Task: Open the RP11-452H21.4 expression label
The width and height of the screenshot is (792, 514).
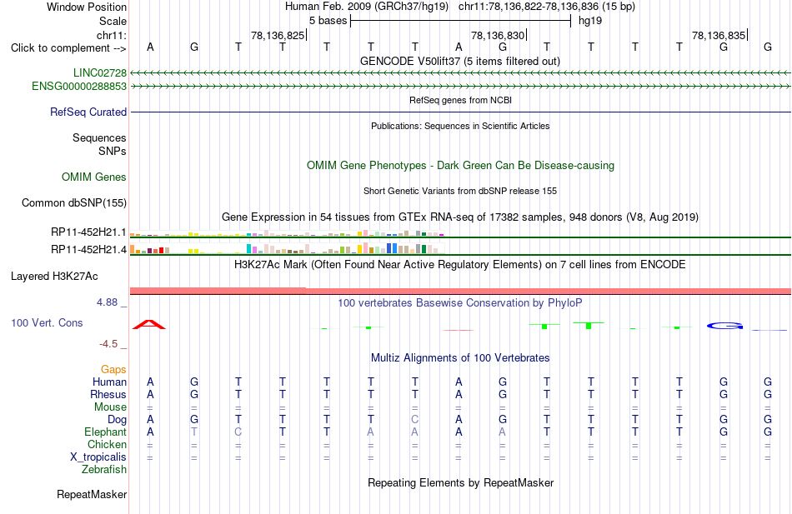Action: [89, 249]
